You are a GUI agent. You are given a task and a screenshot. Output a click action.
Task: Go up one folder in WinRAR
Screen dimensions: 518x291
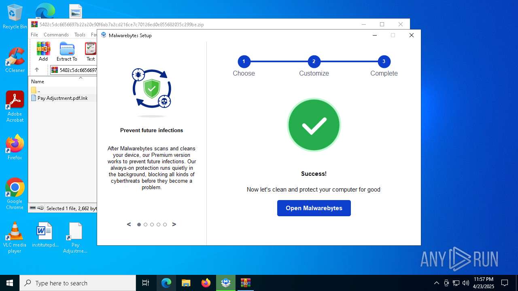point(37,70)
